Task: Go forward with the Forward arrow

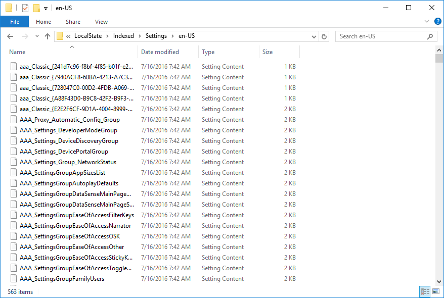Action: (25, 36)
